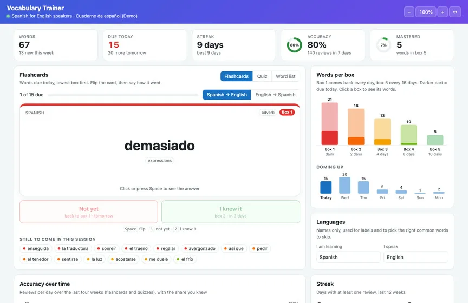
Task: Select the me duele word chip
Action: click(156, 259)
